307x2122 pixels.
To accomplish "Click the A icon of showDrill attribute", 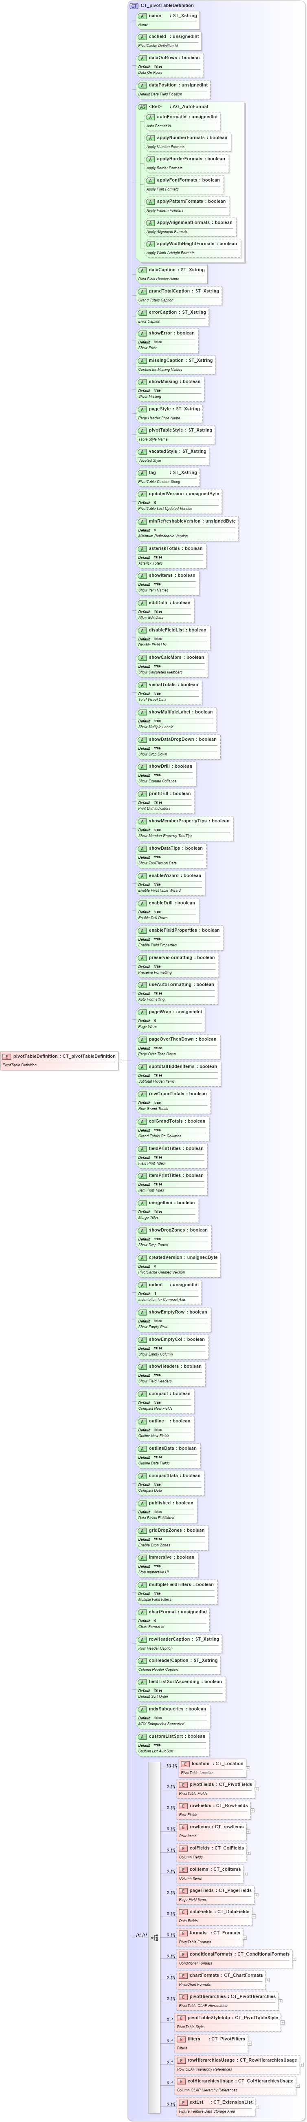I will tap(143, 766).
